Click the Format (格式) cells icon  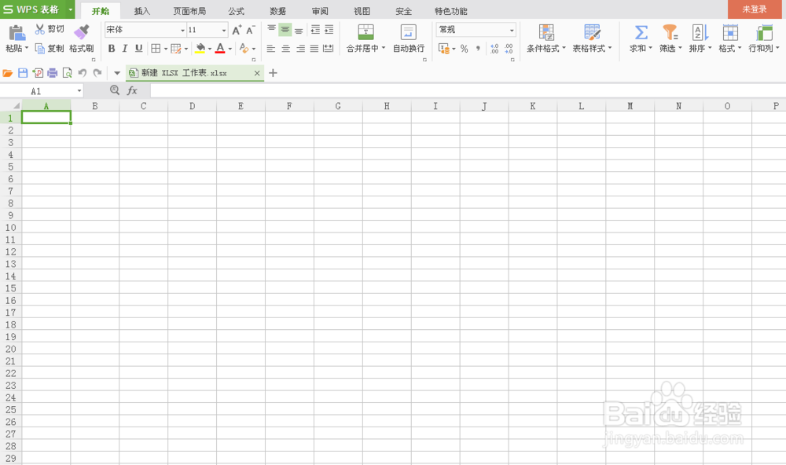coord(730,32)
